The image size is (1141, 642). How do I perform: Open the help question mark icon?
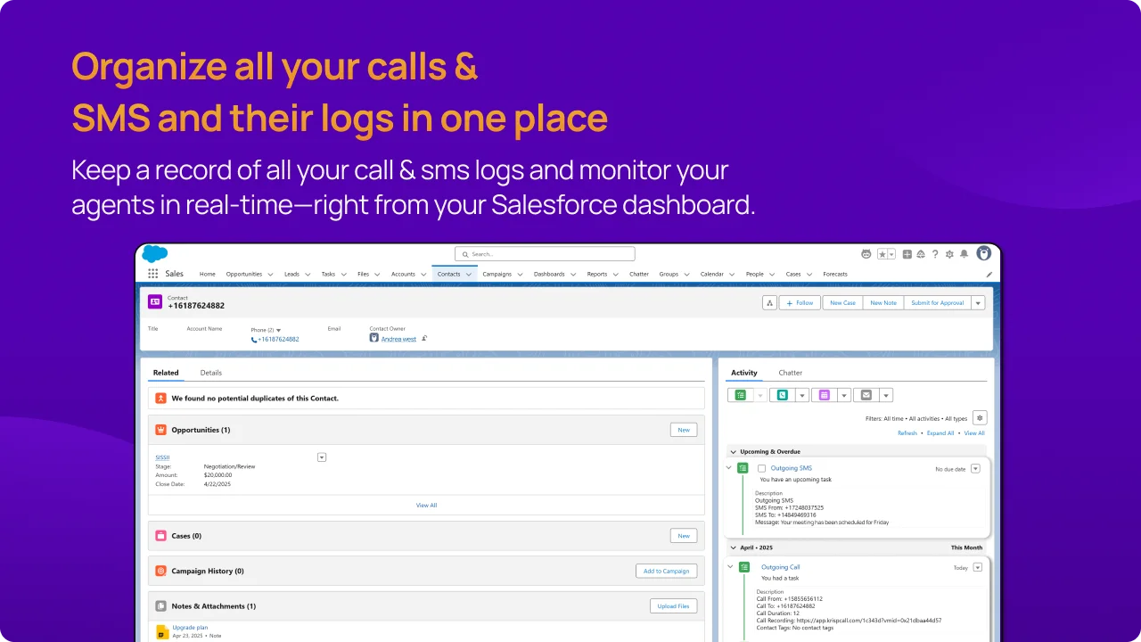point(935,254)
